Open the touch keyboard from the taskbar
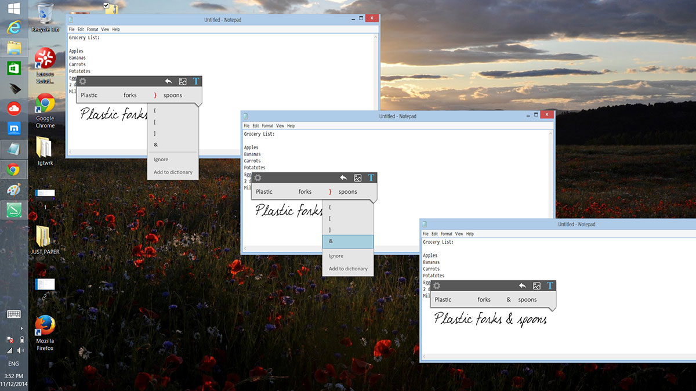This screenshot has width=696, height=391. click(14, 314)
